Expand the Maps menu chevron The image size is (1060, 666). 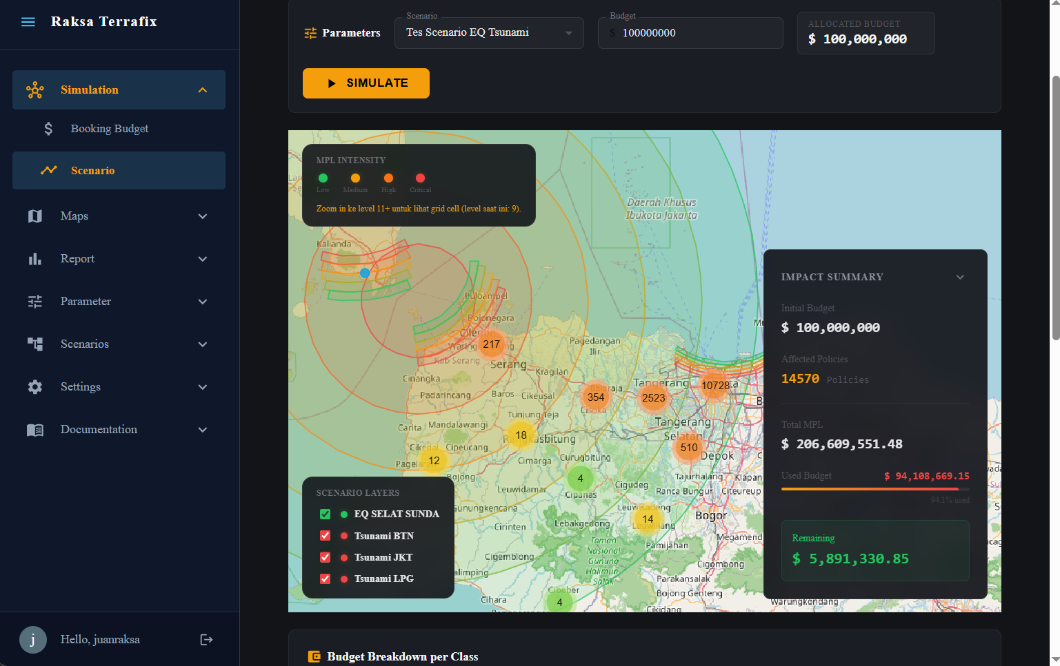pyautogui.click(x=203, y=216)
